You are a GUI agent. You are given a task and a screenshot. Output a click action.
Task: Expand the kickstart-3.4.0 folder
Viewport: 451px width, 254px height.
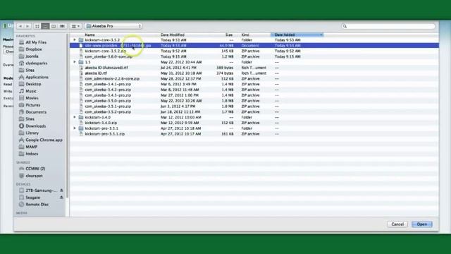tap(75, 117)
